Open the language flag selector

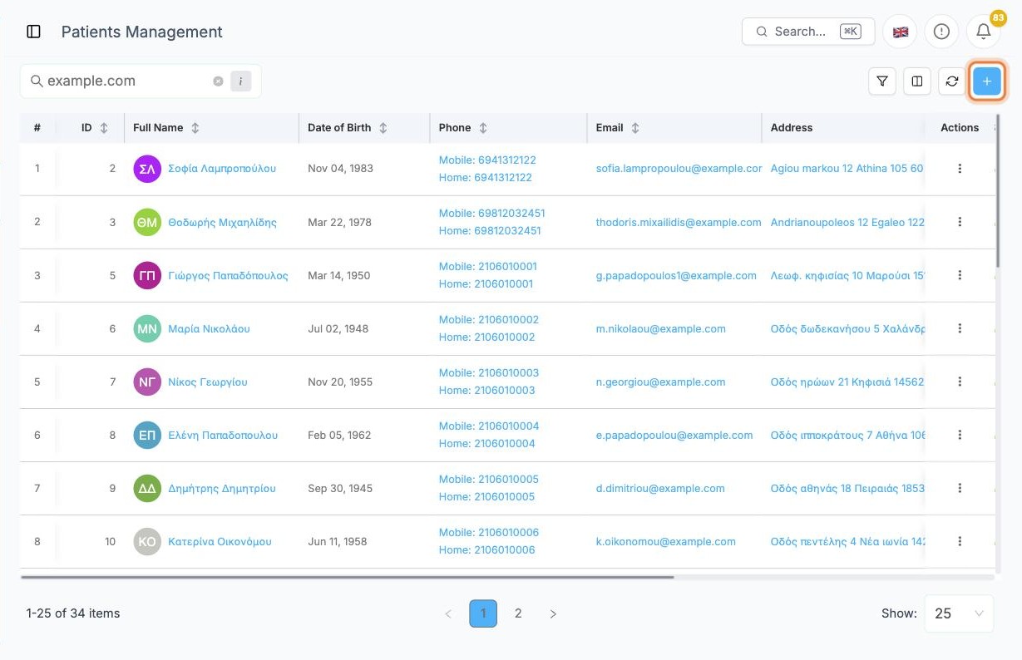901,32
